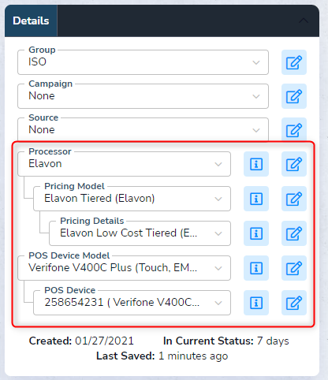Viewport: 328px width, 380px height.
Task: Click the edit icon beside Group
Action: click(x=294, y=62)
